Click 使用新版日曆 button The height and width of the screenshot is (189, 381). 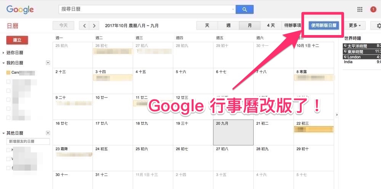click(324, 26)
